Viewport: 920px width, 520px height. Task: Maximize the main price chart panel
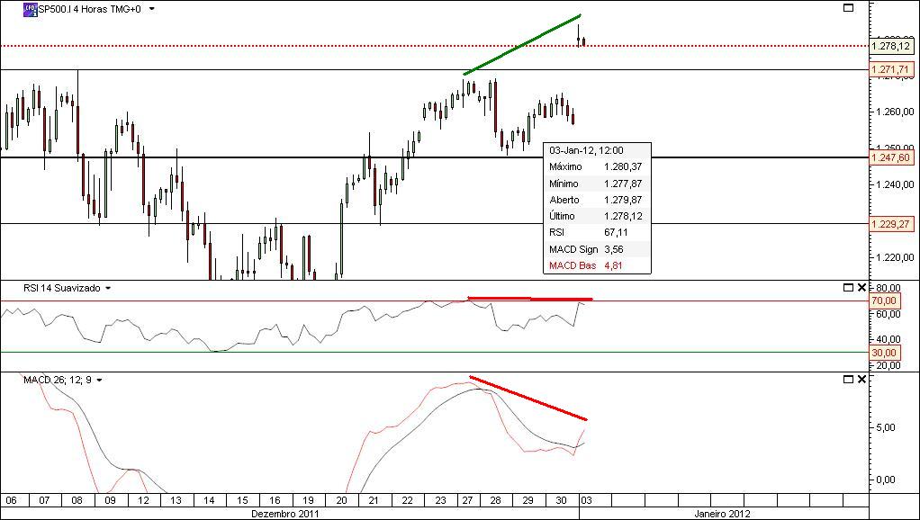click(848, 7)
